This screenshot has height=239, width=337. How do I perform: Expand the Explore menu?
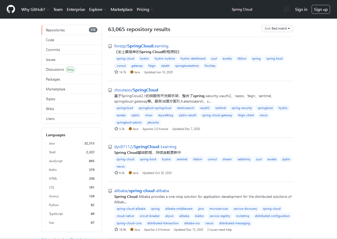98,9
